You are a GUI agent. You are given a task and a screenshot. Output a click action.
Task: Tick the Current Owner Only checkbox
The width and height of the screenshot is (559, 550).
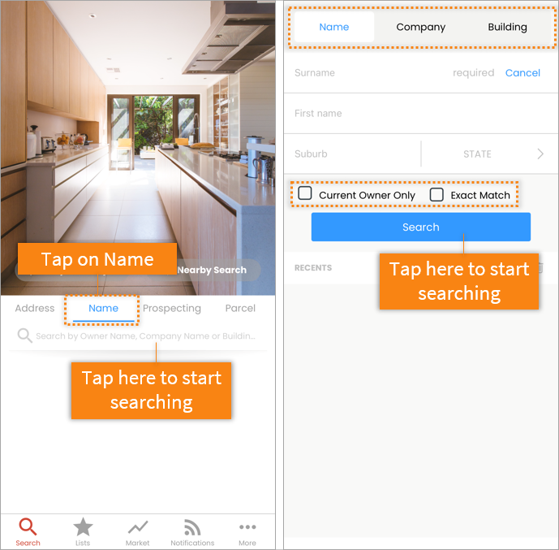(x=305, y=193)
